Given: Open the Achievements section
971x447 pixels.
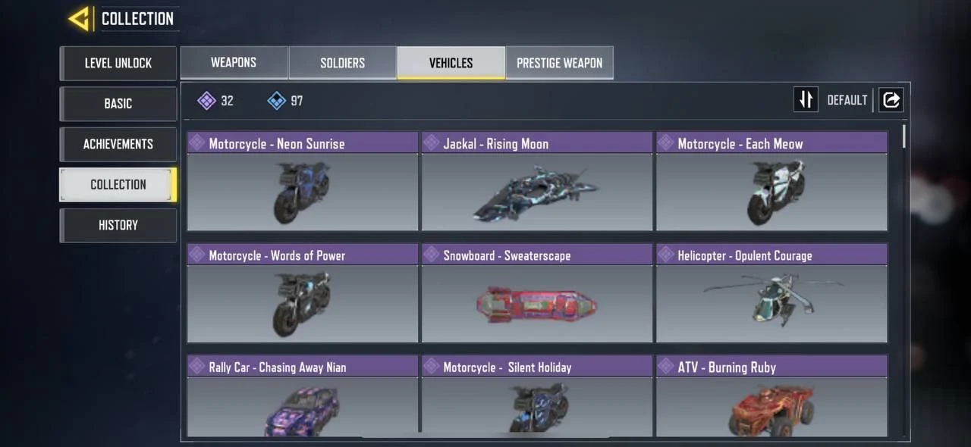Looking at the screenshot, I should [x=118, y=144].
